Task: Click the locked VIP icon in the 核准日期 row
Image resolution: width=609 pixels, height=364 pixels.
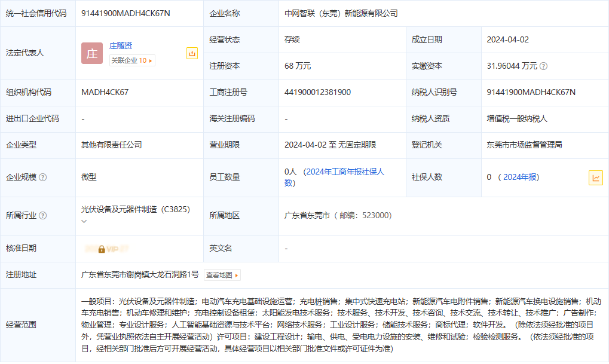Action: point(102,249)
